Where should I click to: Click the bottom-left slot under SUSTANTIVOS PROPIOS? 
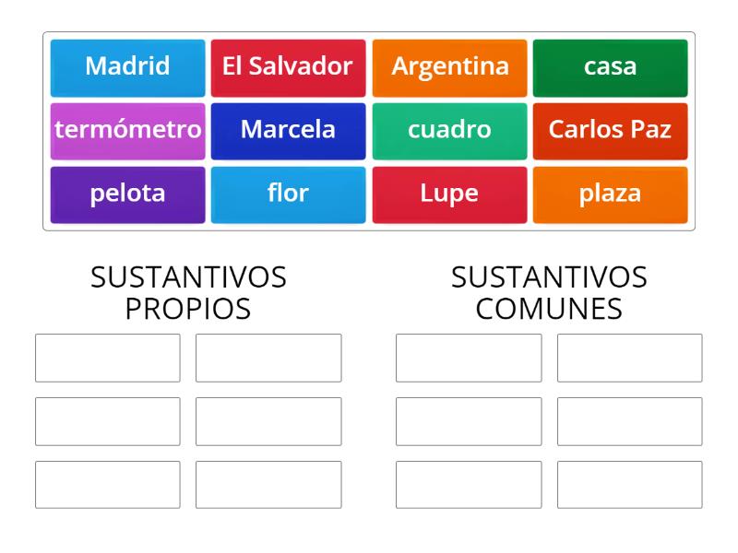tap(106, 484)
